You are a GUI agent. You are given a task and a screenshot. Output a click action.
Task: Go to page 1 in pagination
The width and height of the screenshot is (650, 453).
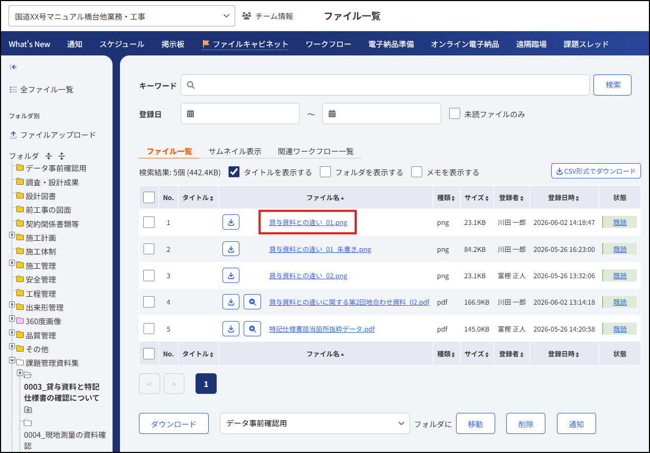point(206,384)
